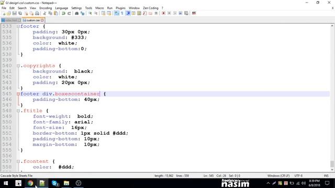Click the volume icon in system tray
The height and width of the screenshot is (188, 335).
coord(304,183)
